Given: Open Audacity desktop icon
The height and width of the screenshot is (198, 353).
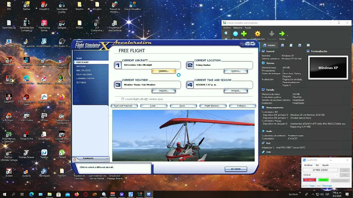Looking at the screenshot, I should pyautogui.click(x=26, y=172).
